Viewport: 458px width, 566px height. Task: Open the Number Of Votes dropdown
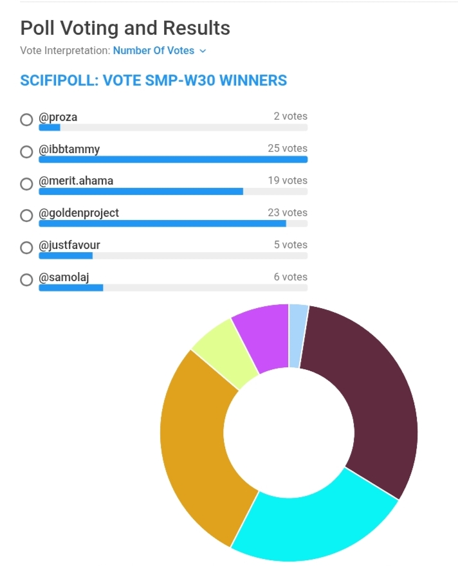[154, 50]
